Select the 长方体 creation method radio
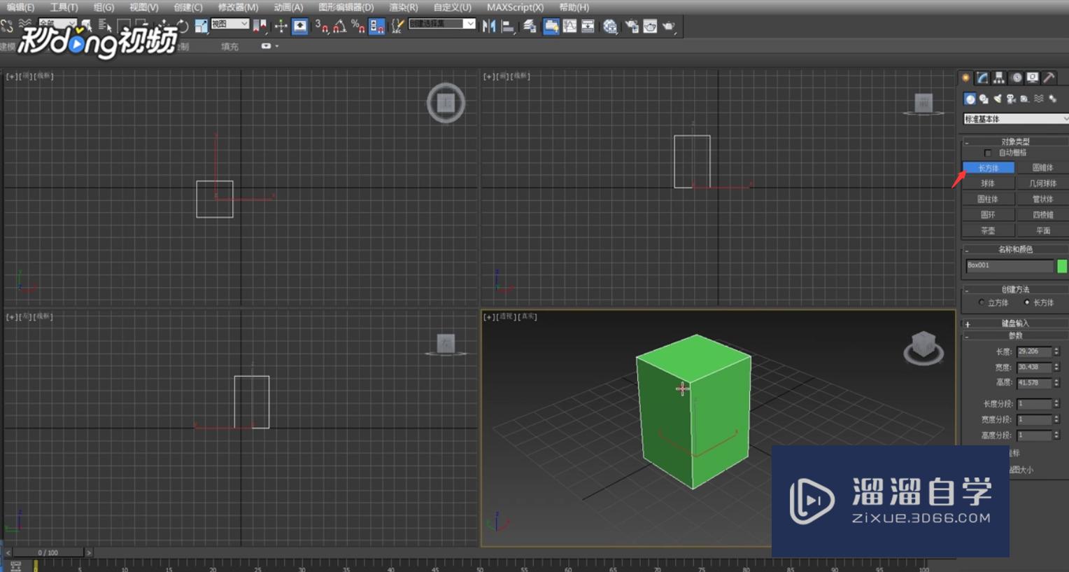The height and width of the screenshot is (572, 1069). pos(1027,302)
